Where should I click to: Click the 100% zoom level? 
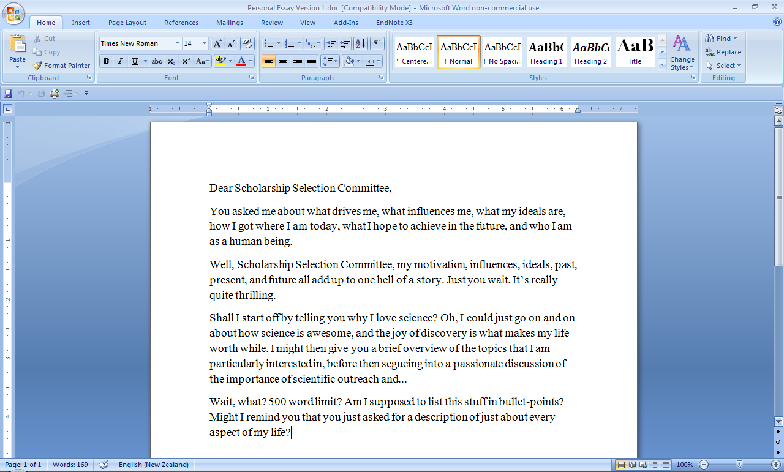tap(685, 465)
